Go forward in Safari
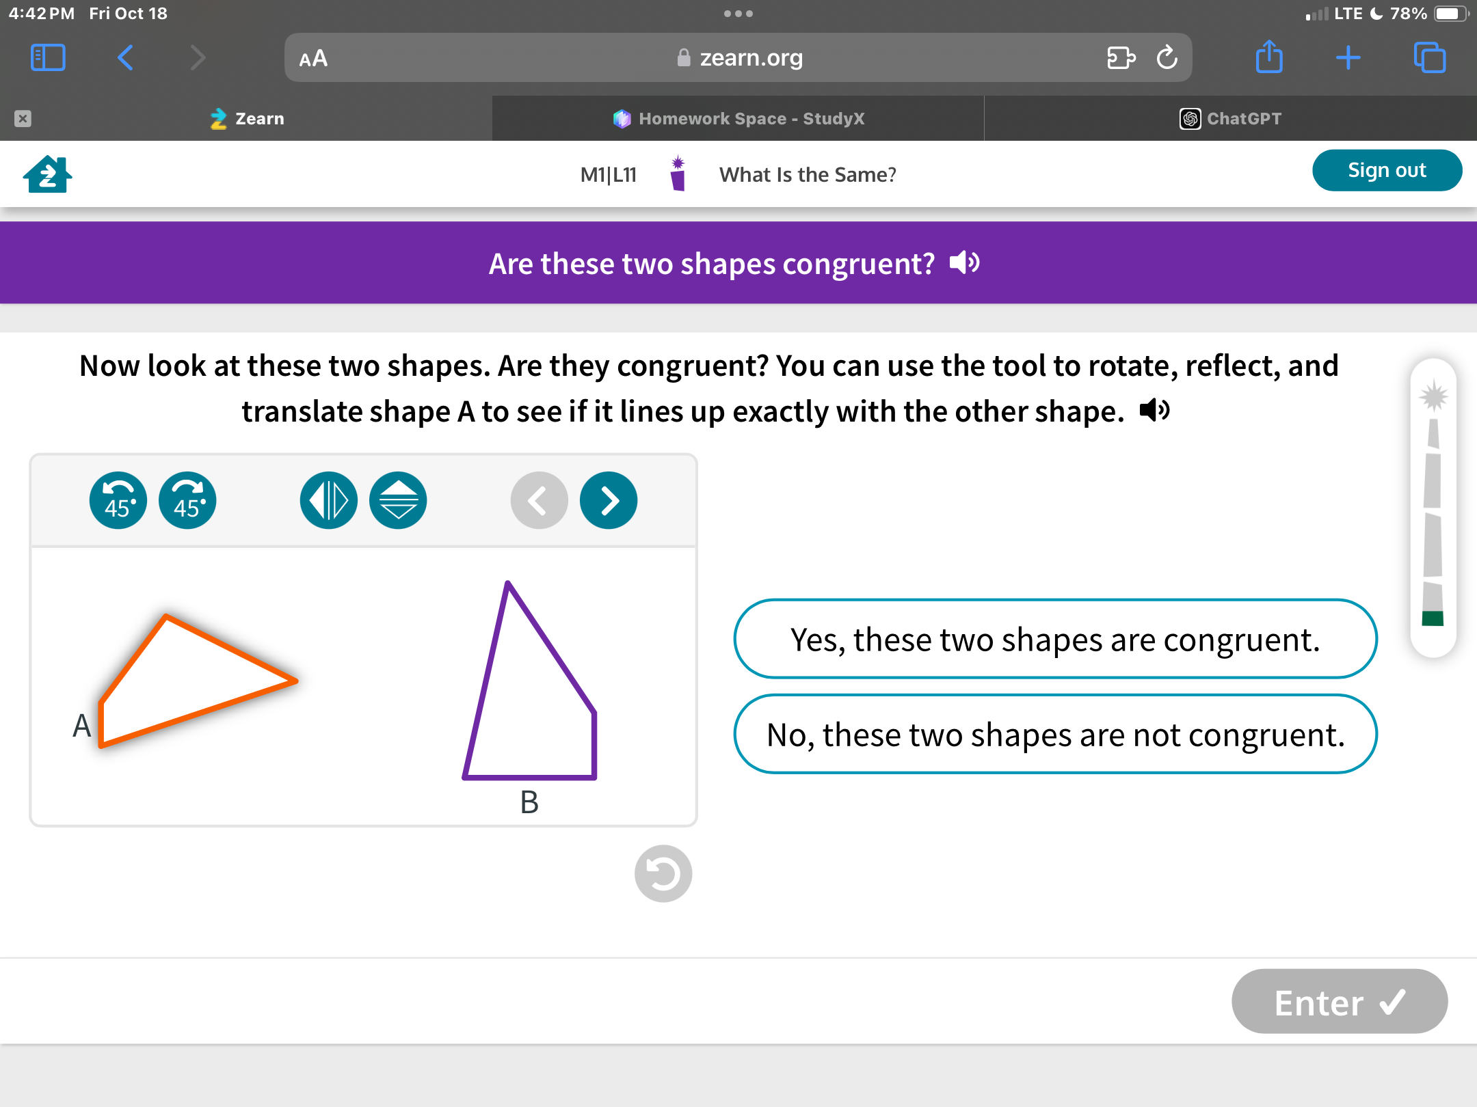 click(198, 58)
